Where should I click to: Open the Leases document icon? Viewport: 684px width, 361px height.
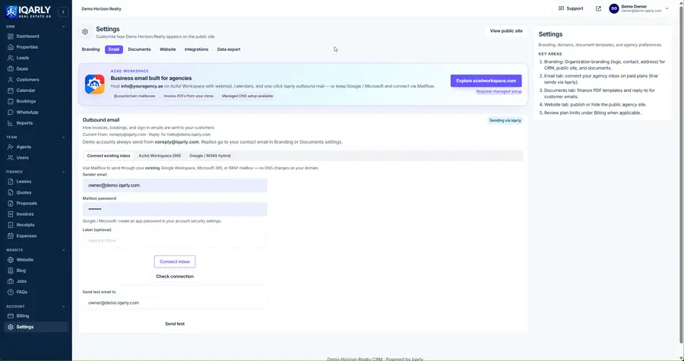(x=11, y=182)
